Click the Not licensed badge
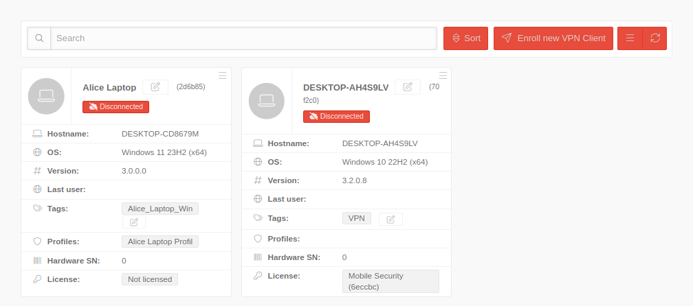693x306 pixels. (150, 279)
